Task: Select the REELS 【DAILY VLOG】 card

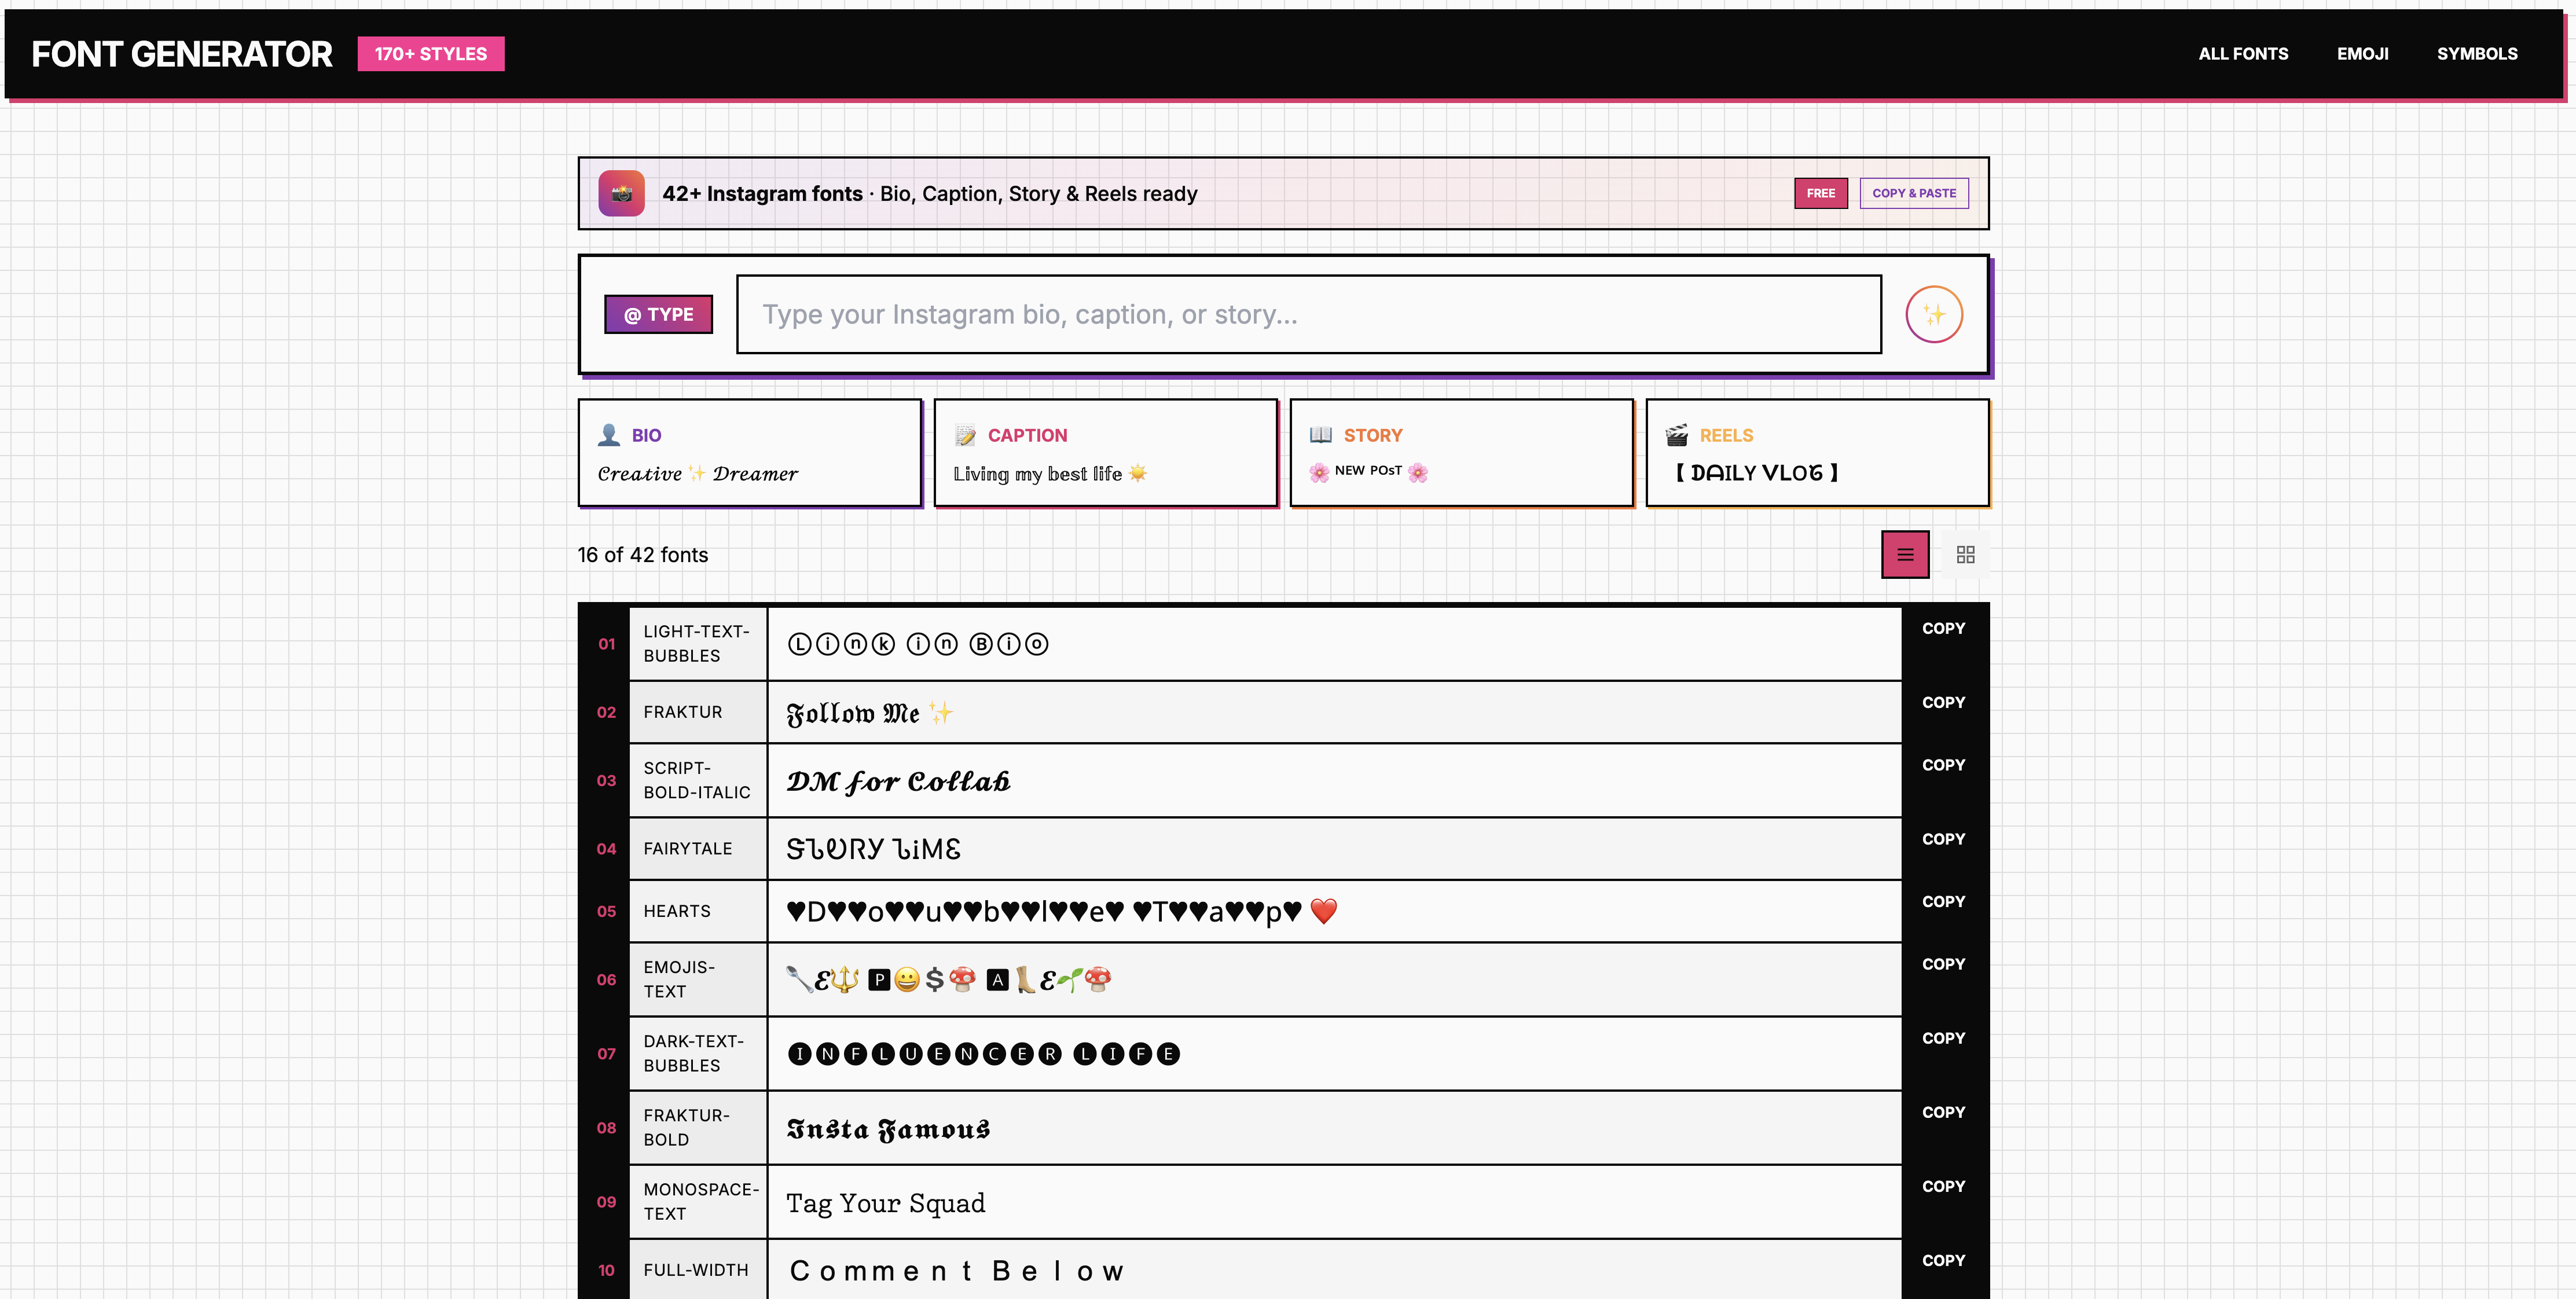Action: (1817, 453)
